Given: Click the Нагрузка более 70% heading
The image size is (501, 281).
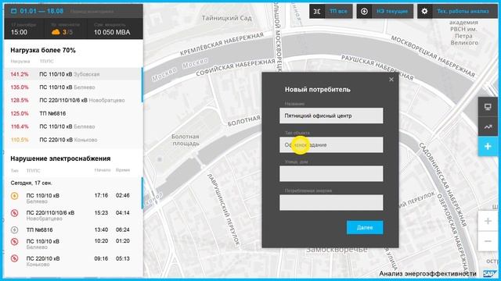Looking at the screenshot, I should (43, 50).
